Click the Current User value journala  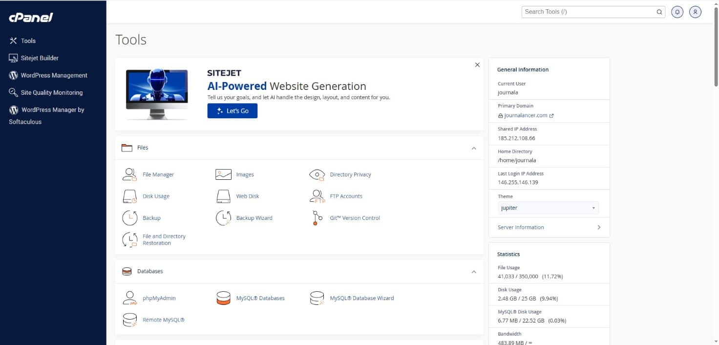pyautogui.click(x=508, y=92)
